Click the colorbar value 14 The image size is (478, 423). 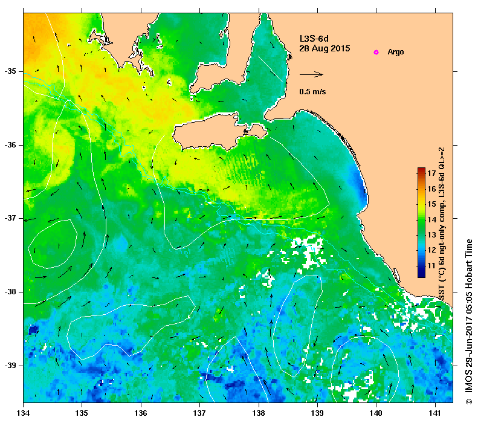[x=431, y=219]
